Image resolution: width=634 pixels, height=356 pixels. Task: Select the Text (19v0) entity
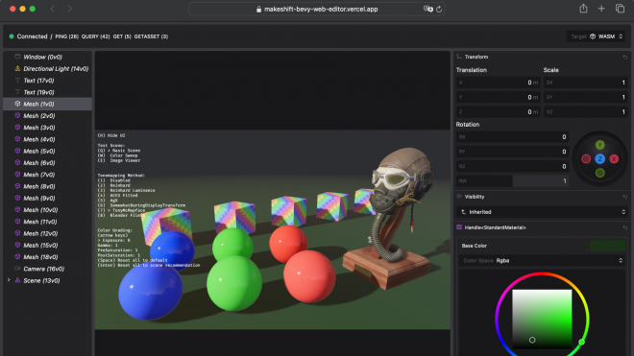[47, 92]
